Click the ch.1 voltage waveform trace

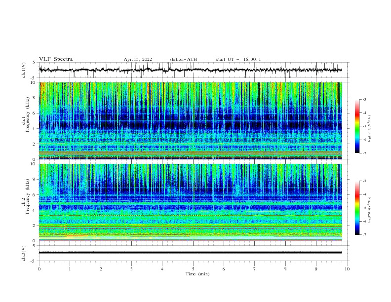(x=191, y=70)
